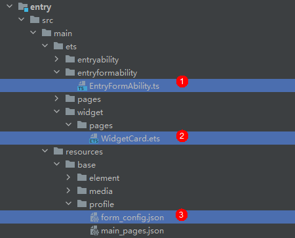Click the ETS icon beside WidgetCard.ets
Screen dimensions: 295x238
click(x=94, y=139)
